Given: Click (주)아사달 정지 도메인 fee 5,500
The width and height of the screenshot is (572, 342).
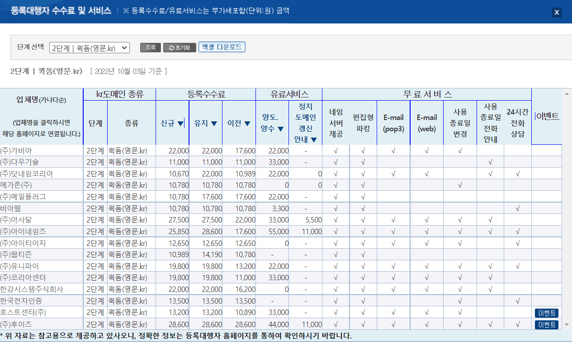Looking at the screenshot, I should [313, 220].
